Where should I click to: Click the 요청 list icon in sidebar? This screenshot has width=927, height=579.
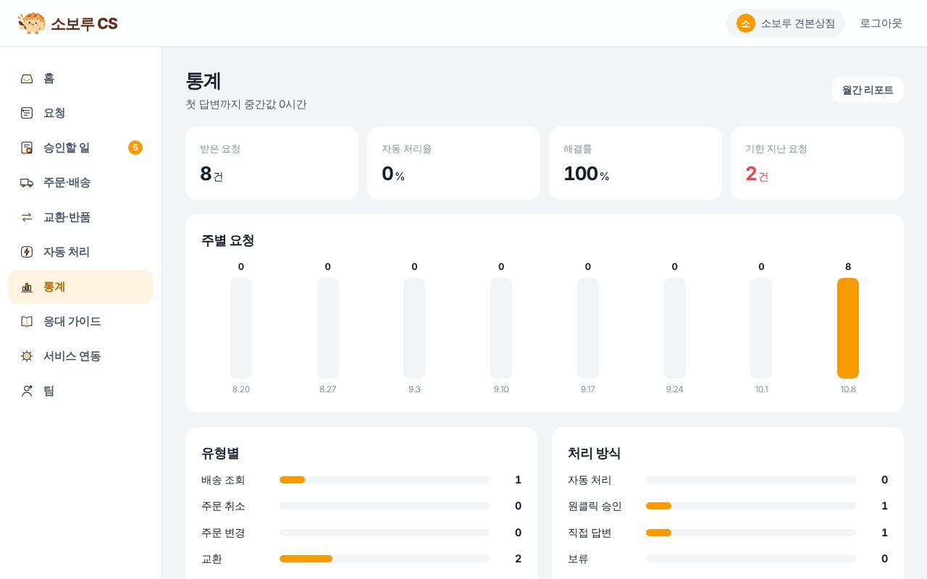click(27, 113)
